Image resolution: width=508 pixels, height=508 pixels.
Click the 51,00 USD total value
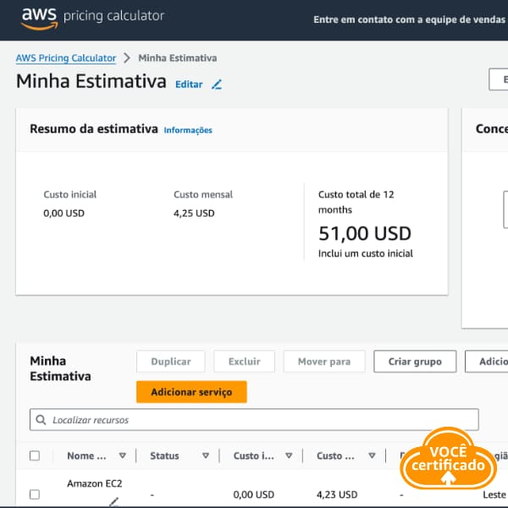click(365, 234)
